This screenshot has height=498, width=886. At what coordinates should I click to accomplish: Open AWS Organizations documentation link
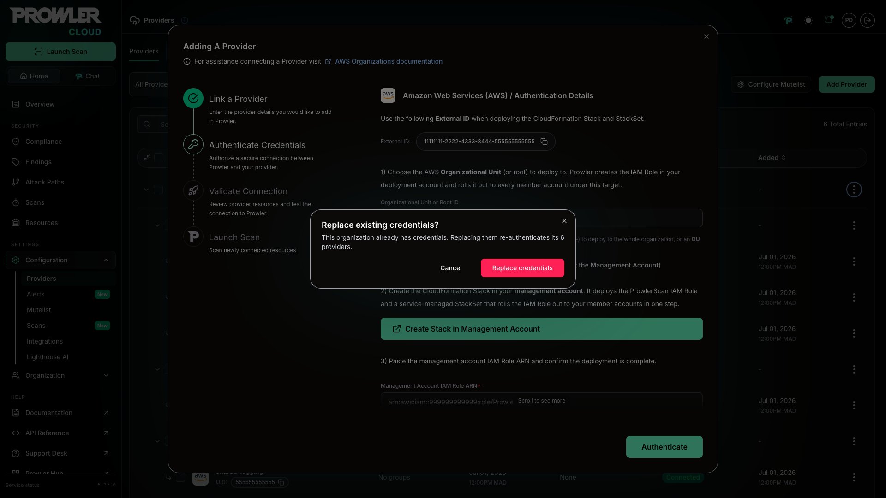(389, 61)
